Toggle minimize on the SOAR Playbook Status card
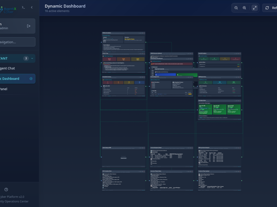The height and width of the screenshot is (207, 277). (235, 77)
